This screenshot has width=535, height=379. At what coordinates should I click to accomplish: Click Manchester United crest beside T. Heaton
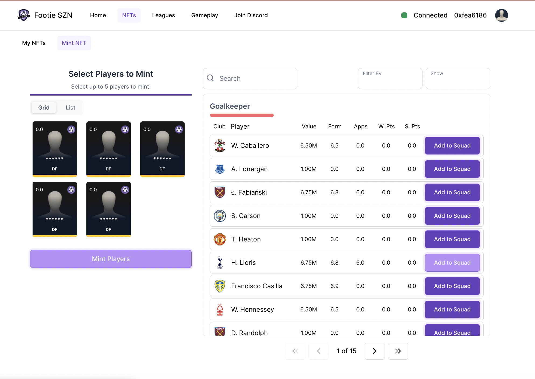220,239
